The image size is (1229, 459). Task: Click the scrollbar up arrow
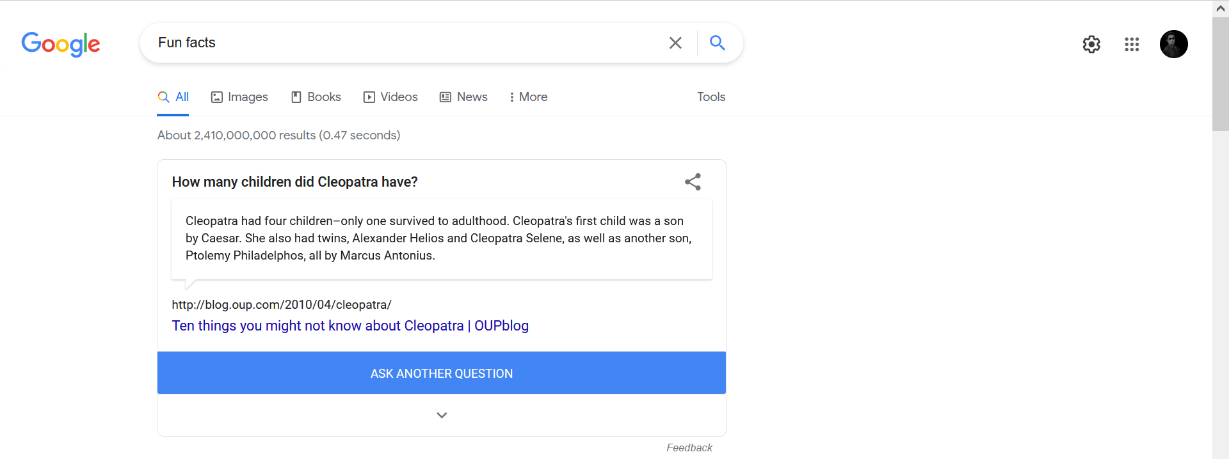1221,8
